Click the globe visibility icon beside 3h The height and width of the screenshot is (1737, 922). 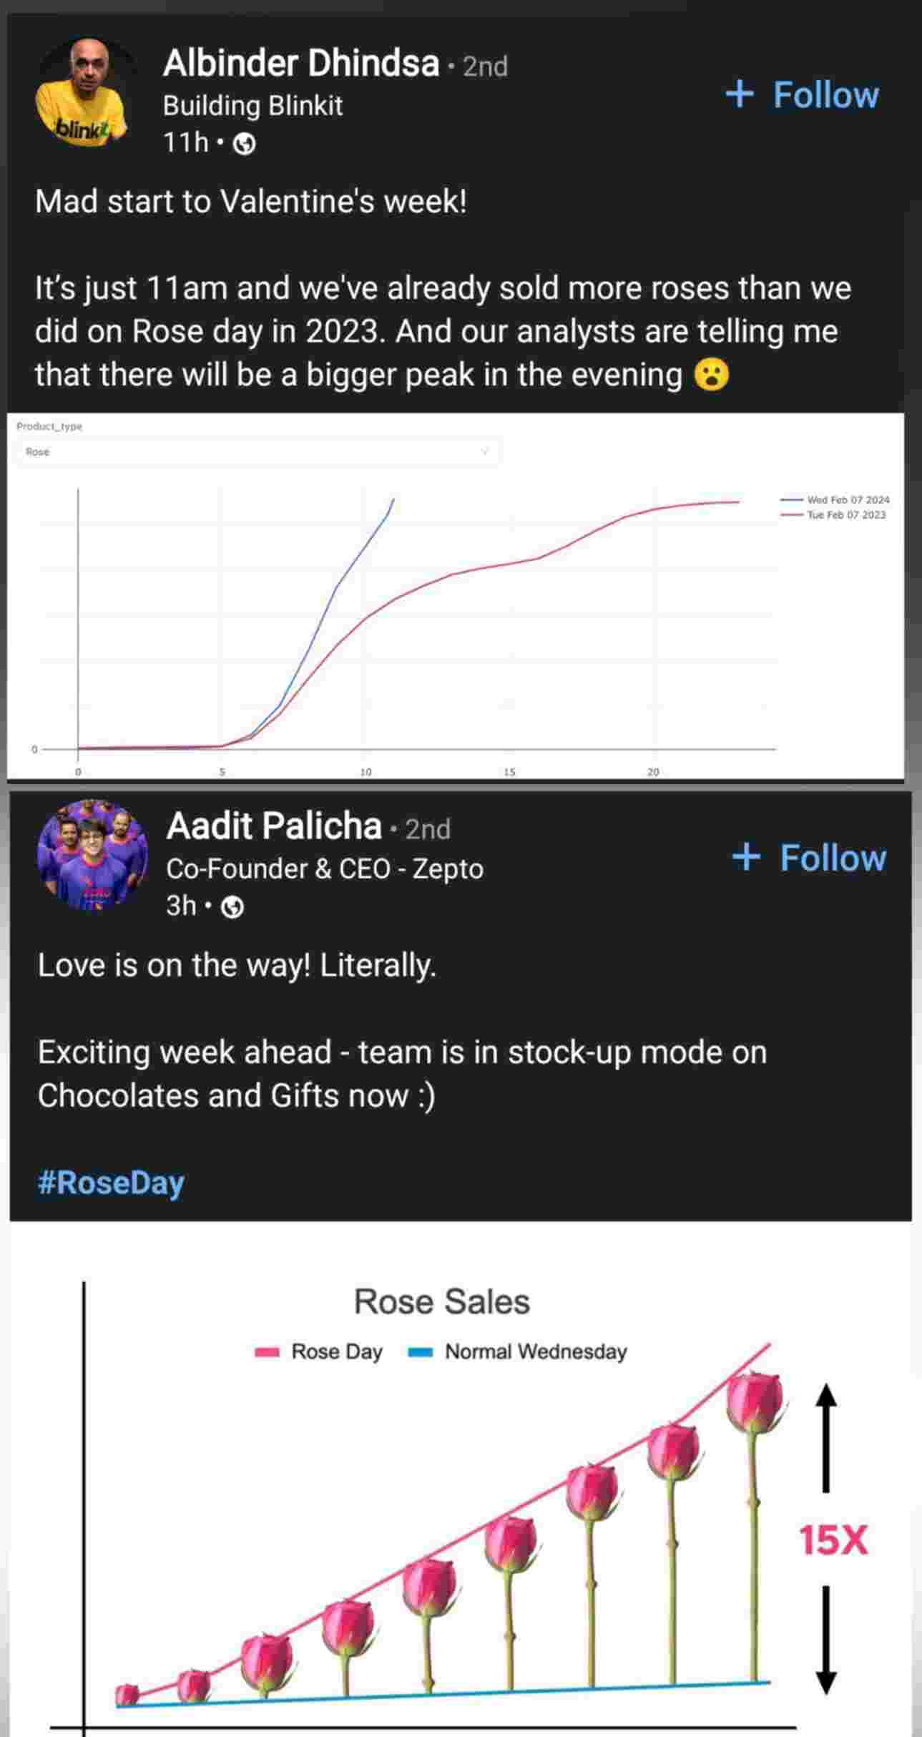(233, 907)
